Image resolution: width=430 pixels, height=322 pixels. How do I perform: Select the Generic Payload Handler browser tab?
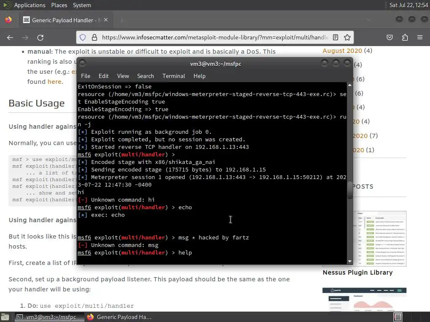(x=65, y=20)
